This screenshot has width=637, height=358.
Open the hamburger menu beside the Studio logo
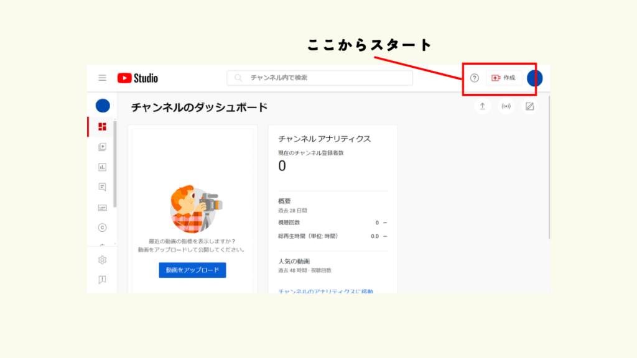click(101, 78)
